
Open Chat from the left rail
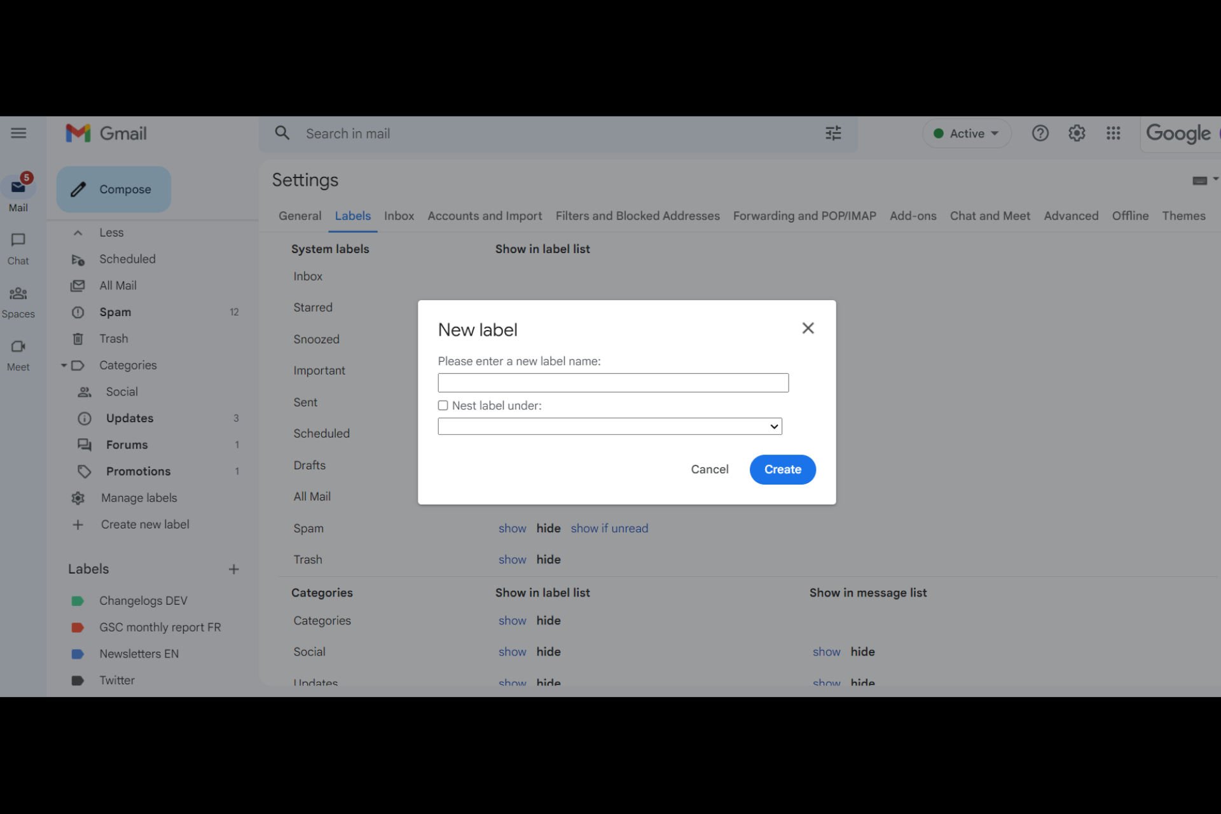(x=18, y=249)
